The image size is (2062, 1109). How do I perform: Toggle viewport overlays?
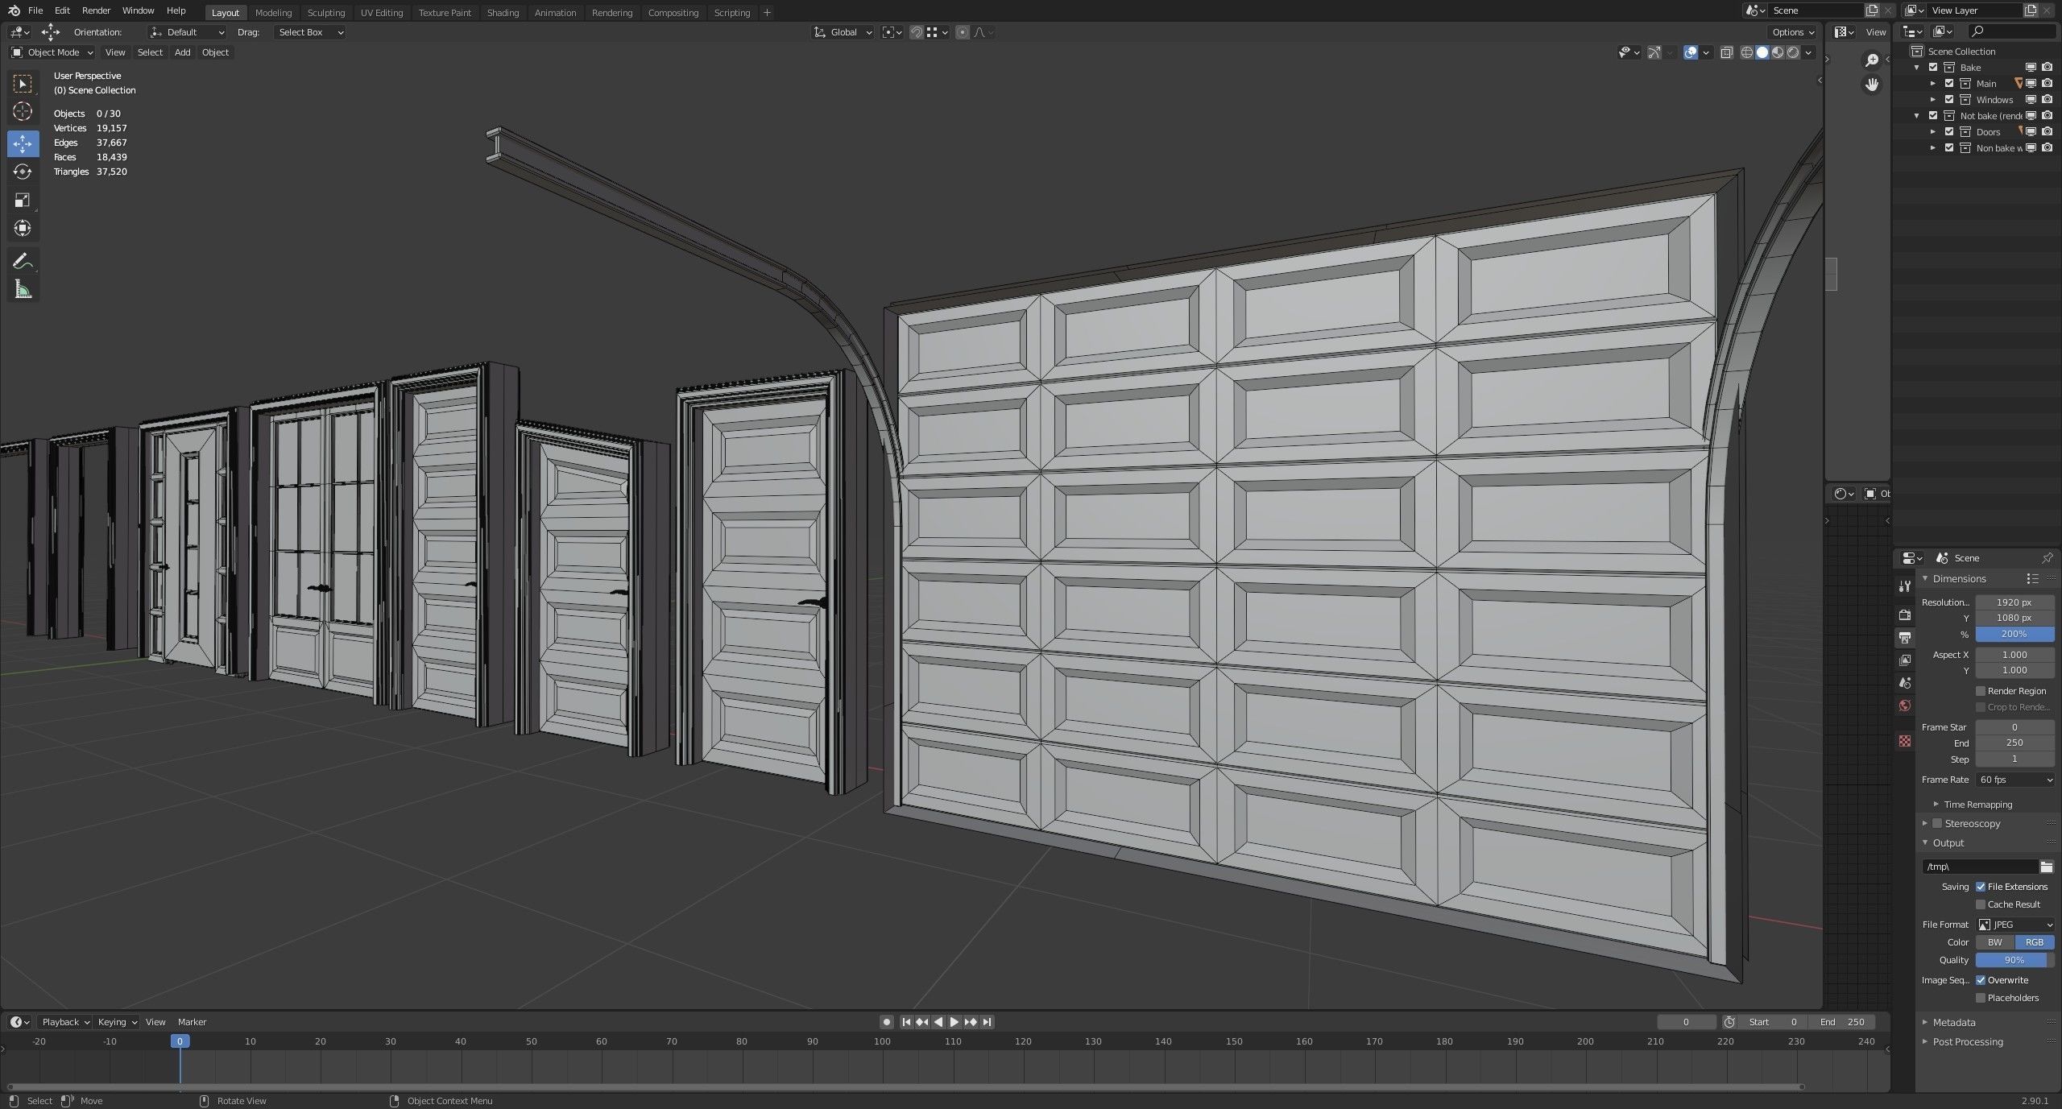coord(1691,52)
